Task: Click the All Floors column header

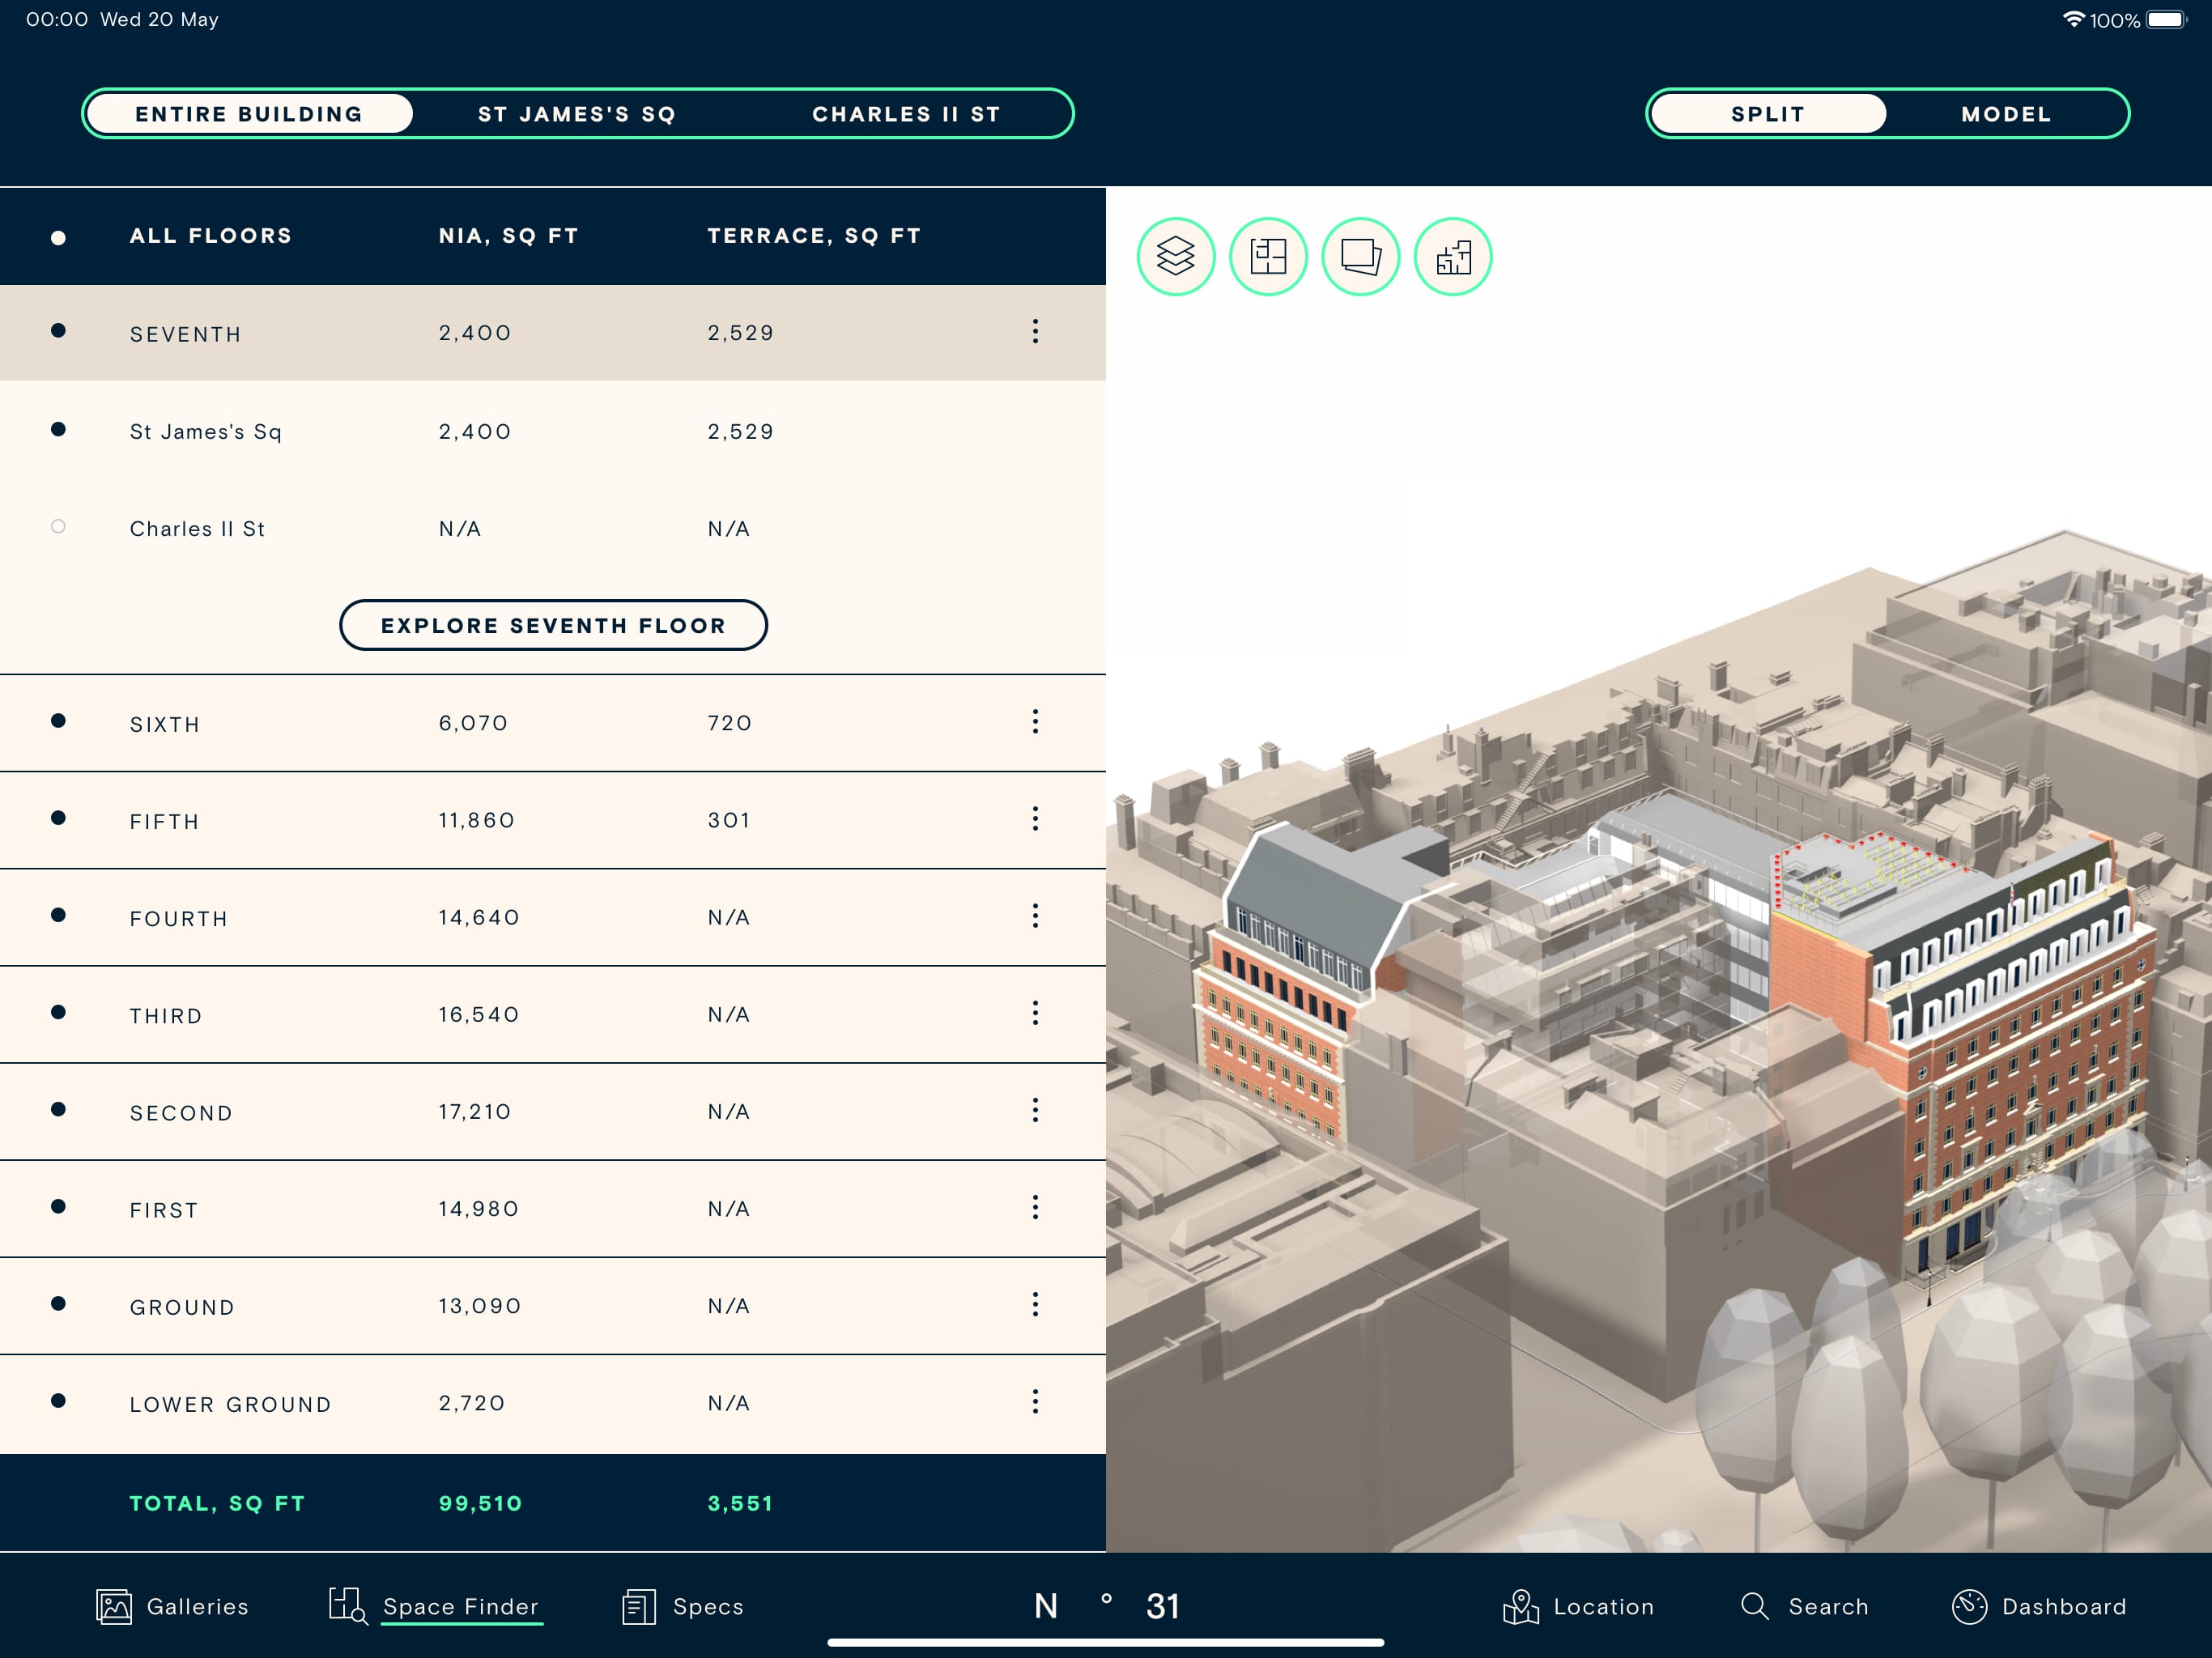Action: click(x=210, y=236)
